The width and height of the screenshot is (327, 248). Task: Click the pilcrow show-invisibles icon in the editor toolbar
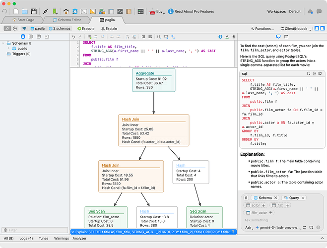[x=234, y=37]
